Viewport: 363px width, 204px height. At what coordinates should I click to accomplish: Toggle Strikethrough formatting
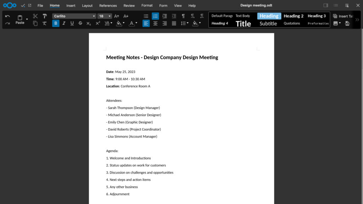(x=80, y=23)
